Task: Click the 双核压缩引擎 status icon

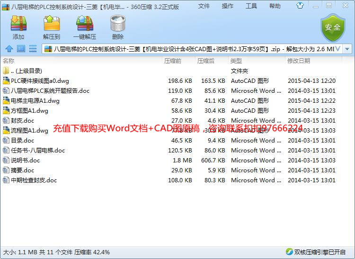Action: point(289,251)
